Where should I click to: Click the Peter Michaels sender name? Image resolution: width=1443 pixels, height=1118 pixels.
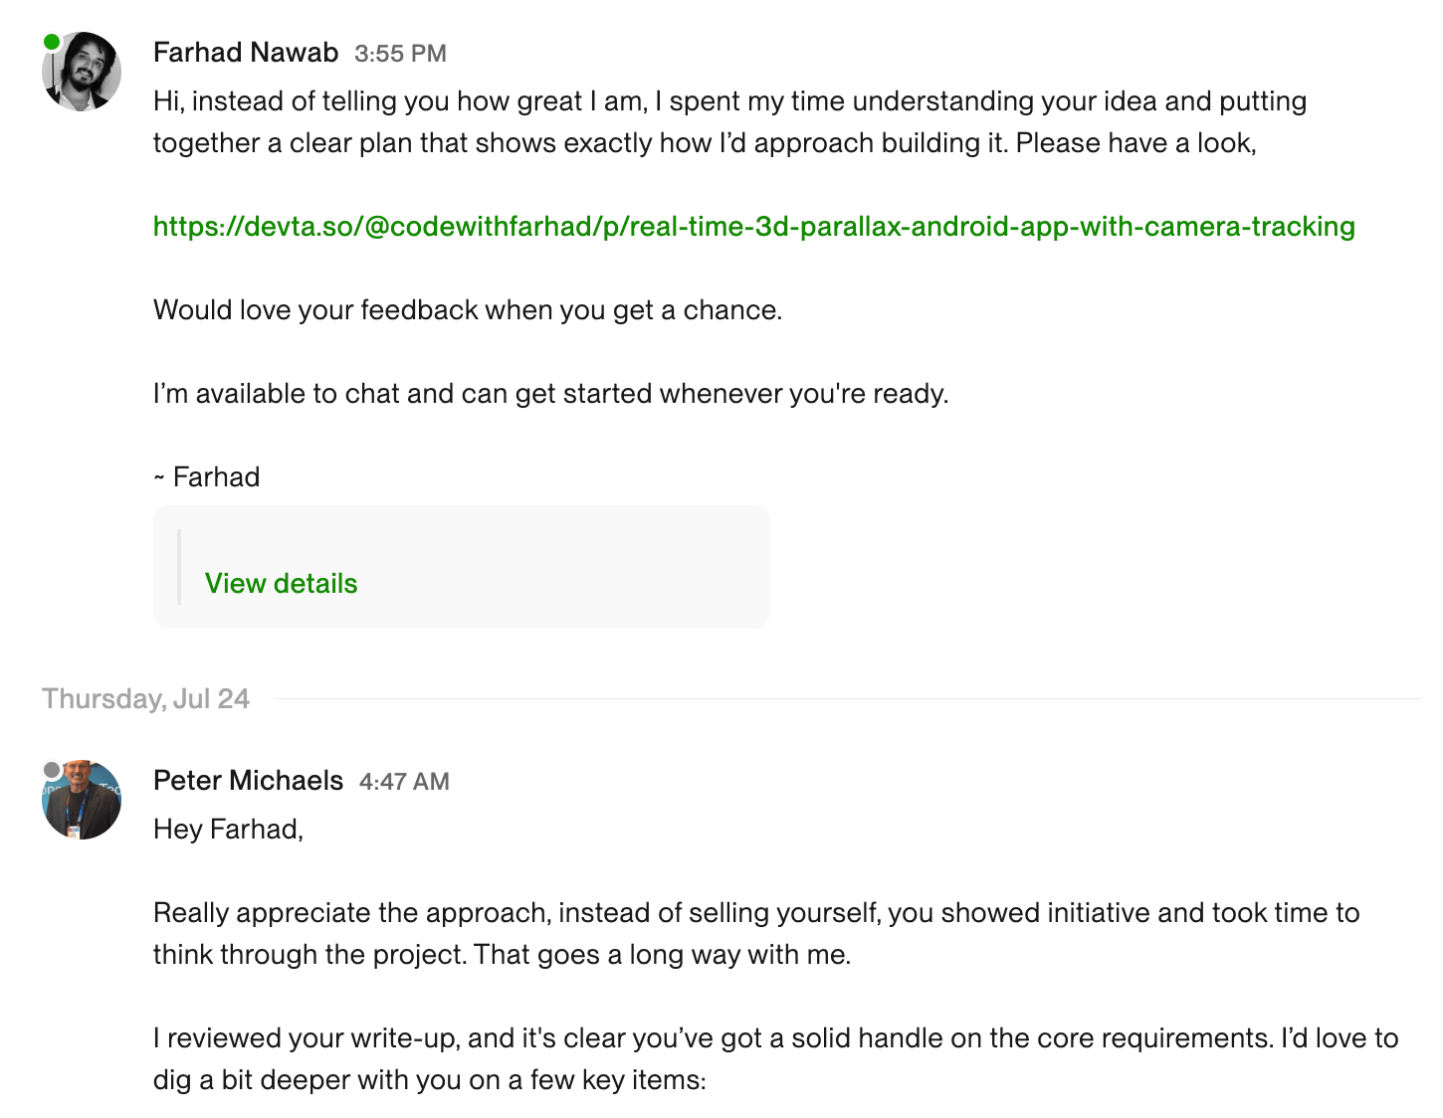pyautogui.click(x=248, y=781)
